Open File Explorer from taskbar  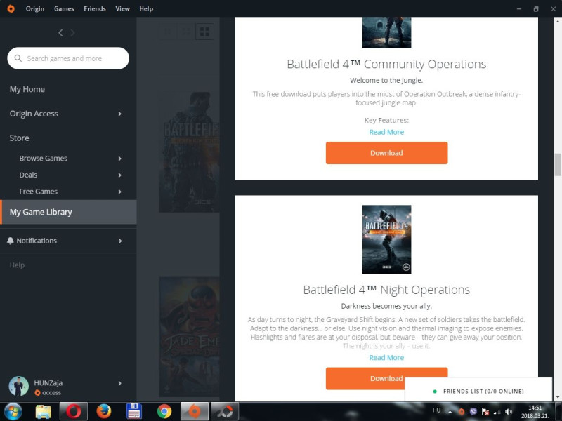pos(44,412)
